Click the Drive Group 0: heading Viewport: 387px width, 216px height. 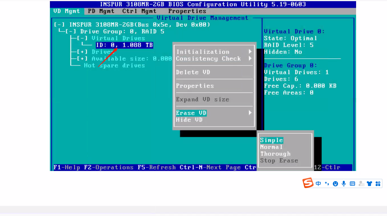point(291,65)
